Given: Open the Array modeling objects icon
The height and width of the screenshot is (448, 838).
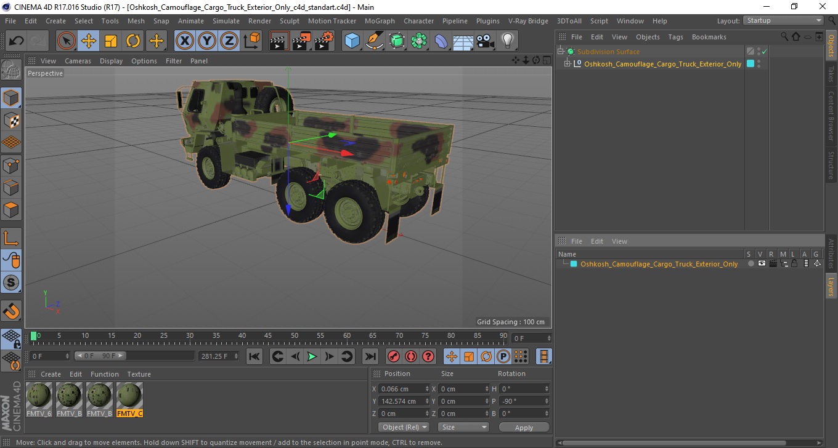Looking at the screenshot, I should coord(419,41).
